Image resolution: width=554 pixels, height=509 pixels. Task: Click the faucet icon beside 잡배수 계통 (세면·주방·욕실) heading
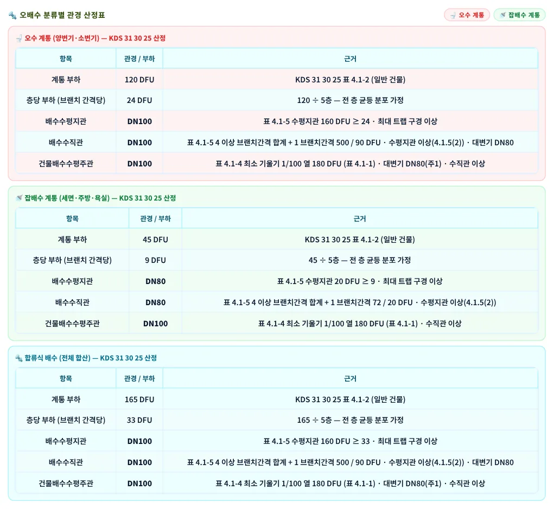19,198
